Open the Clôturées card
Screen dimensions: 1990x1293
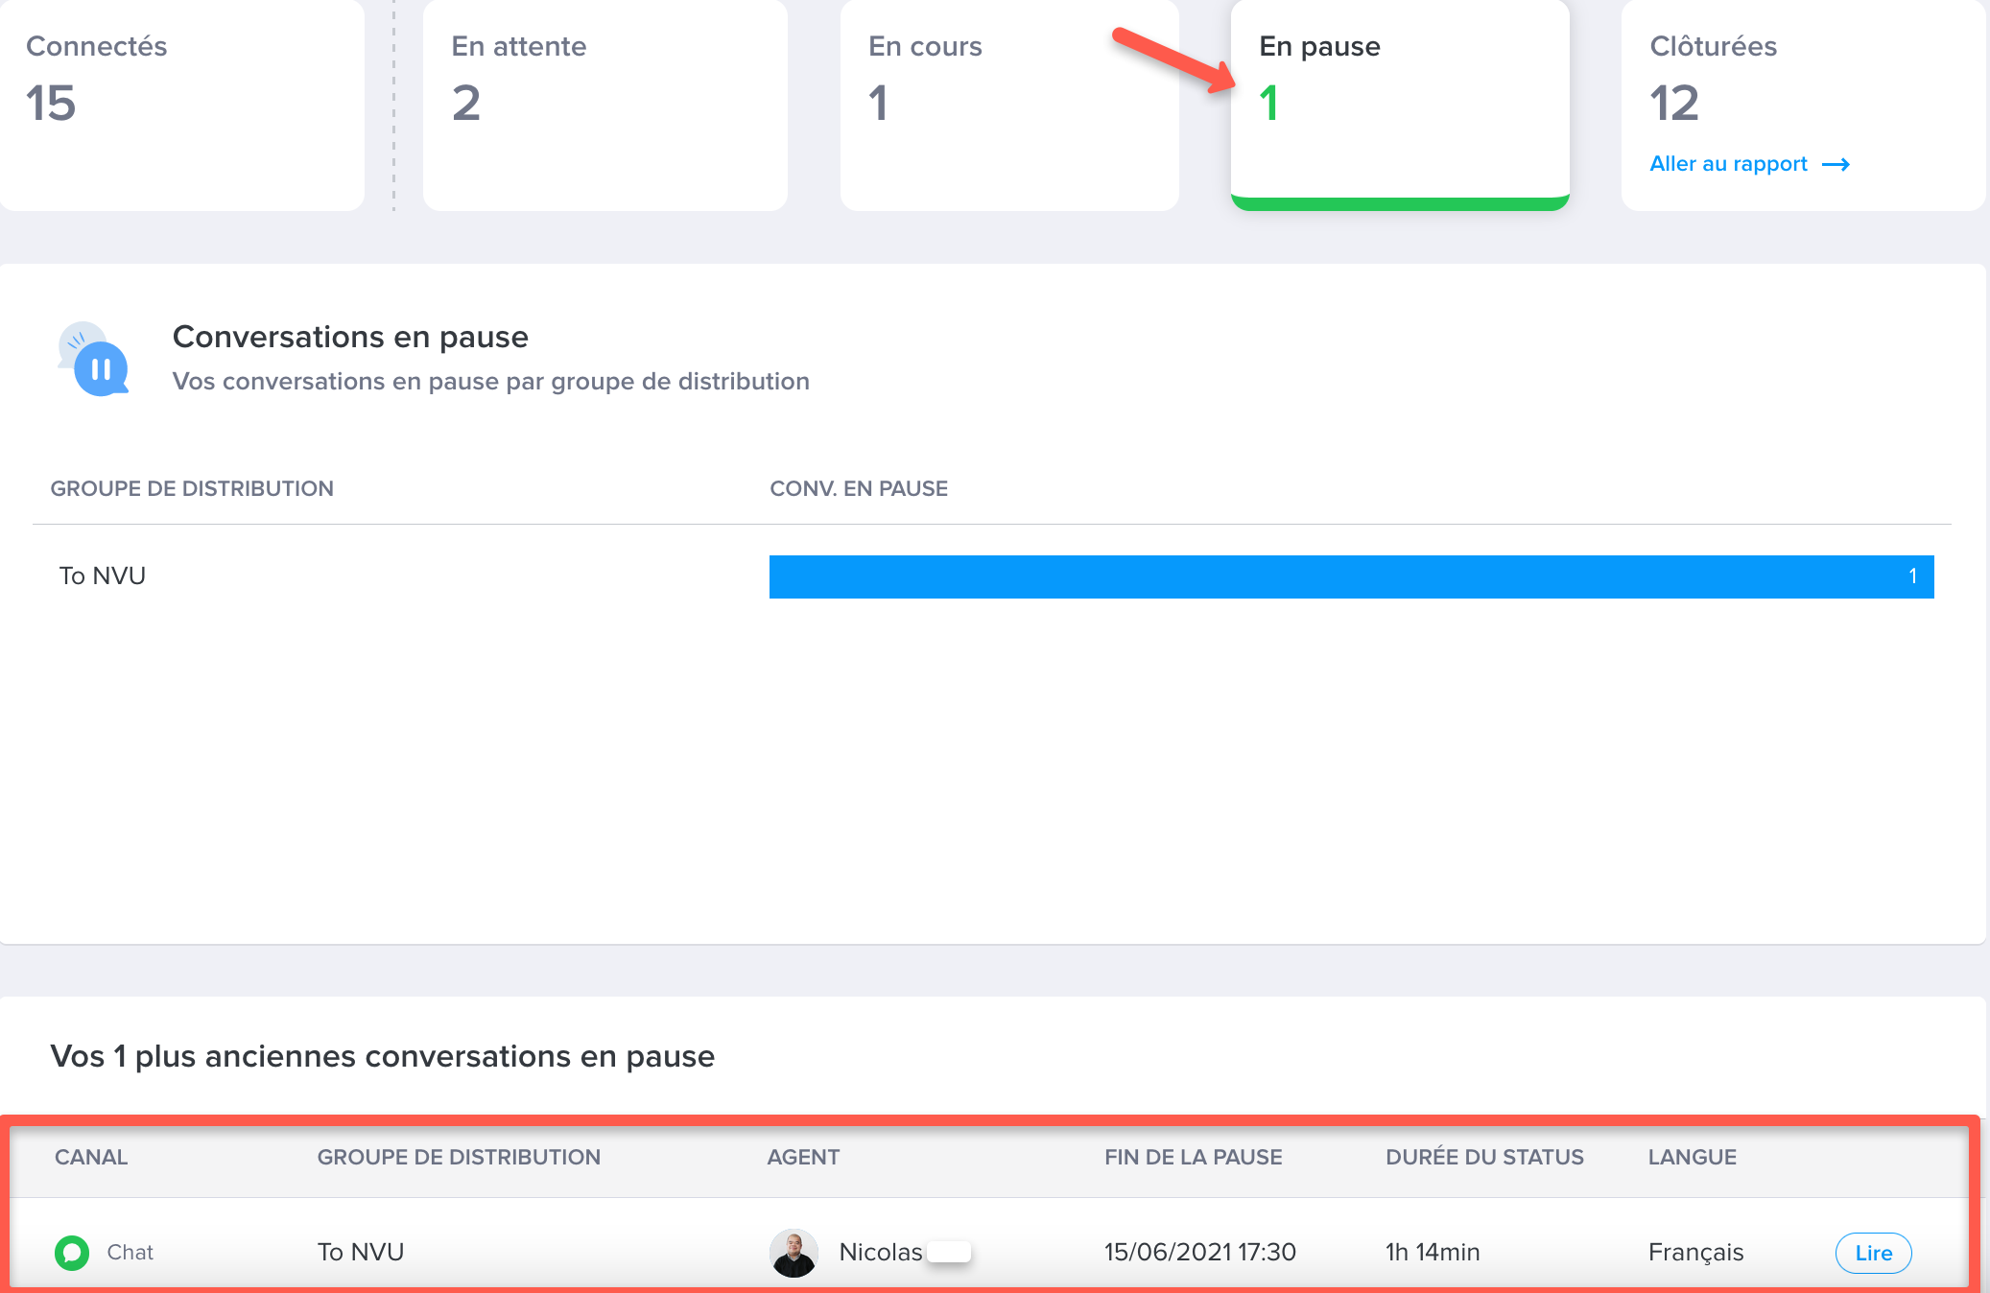coord(1803,103)
